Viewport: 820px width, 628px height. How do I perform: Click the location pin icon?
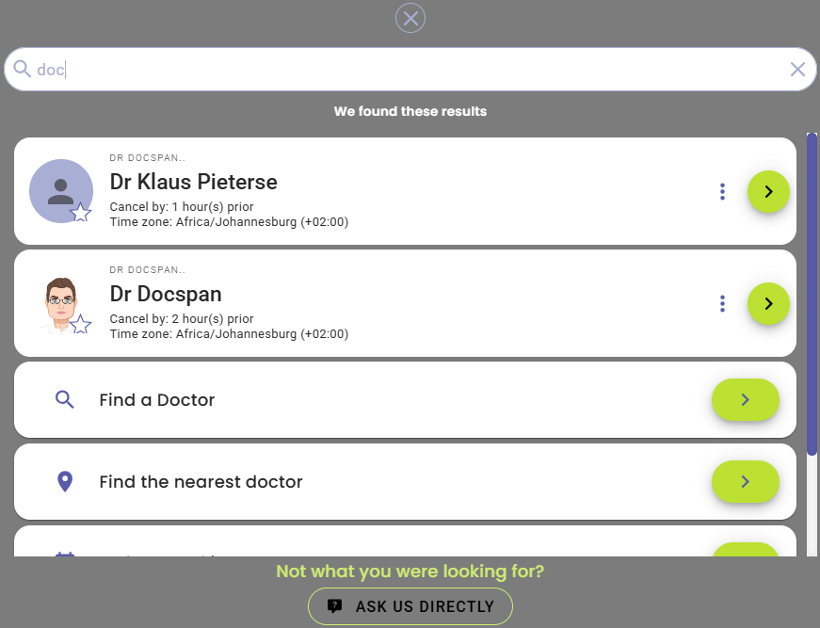click(64, 482)
